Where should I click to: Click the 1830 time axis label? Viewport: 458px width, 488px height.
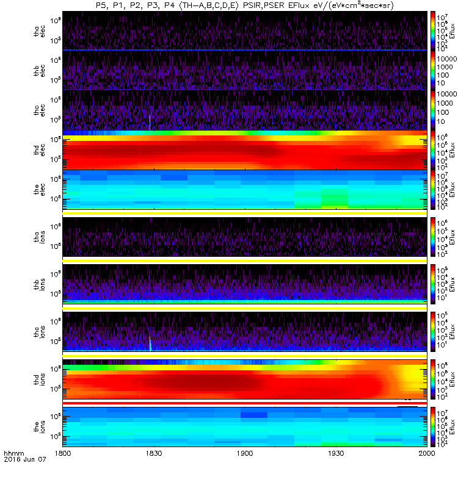point(154,453)
